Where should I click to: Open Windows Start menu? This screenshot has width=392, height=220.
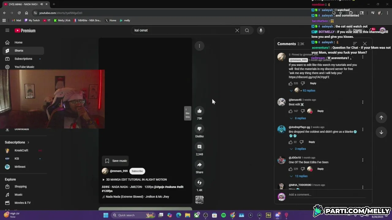(106, 215)
